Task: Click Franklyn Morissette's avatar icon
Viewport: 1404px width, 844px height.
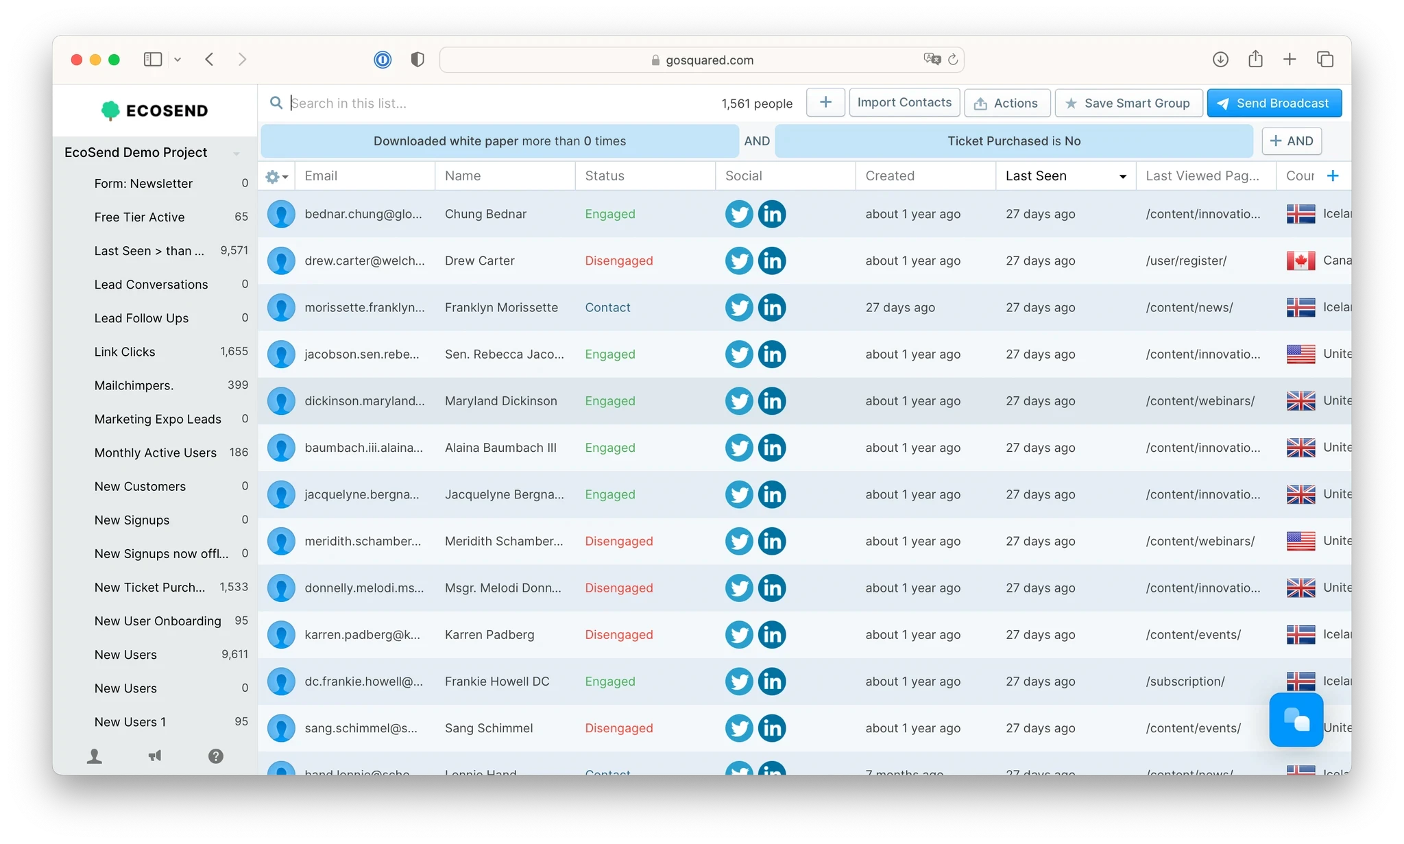Action: click(x=281, y=307)
